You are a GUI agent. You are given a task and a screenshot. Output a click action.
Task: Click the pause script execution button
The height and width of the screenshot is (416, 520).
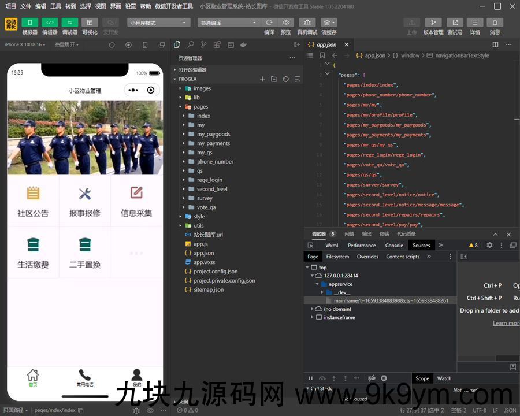[x=310, y=378]
